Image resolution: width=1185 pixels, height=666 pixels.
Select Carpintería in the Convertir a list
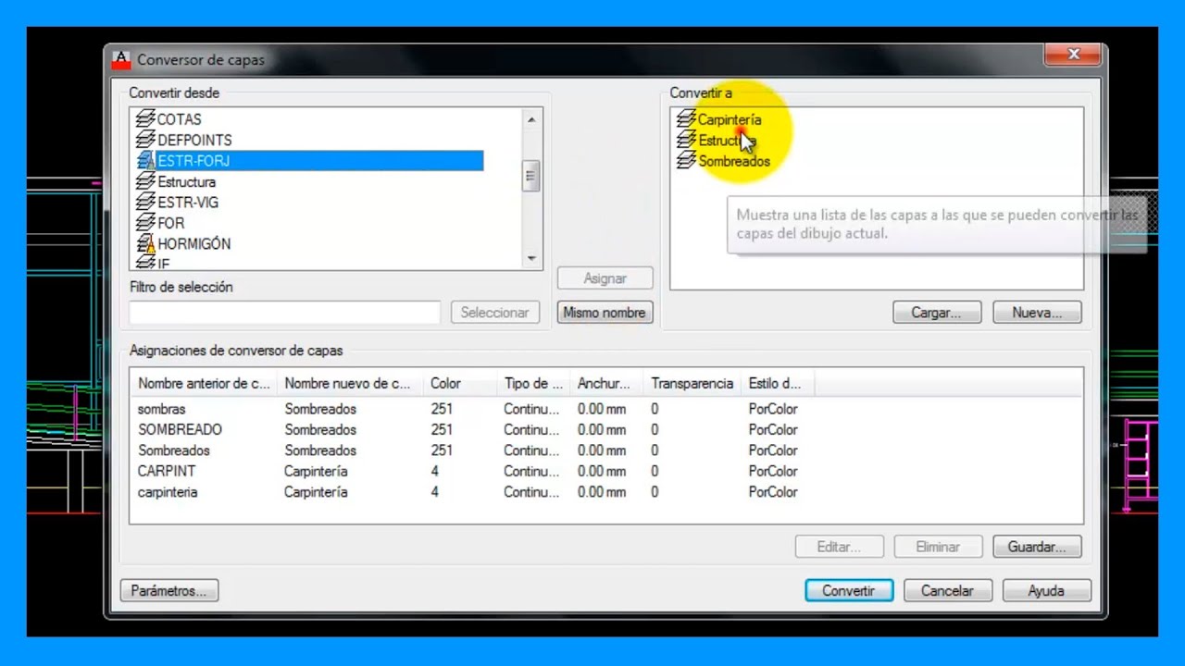tap(730, 119)
